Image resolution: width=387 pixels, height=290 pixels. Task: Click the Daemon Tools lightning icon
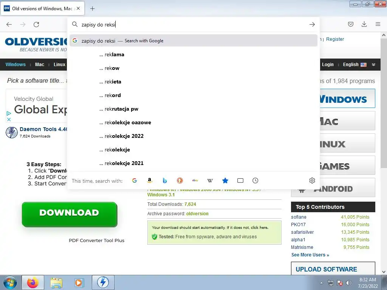click(x=12, y=133)
